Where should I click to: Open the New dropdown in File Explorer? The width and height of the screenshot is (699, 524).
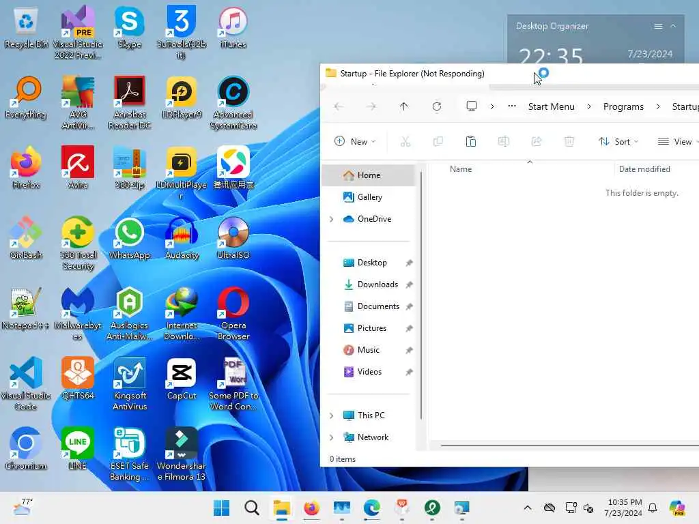click(355, 142)
